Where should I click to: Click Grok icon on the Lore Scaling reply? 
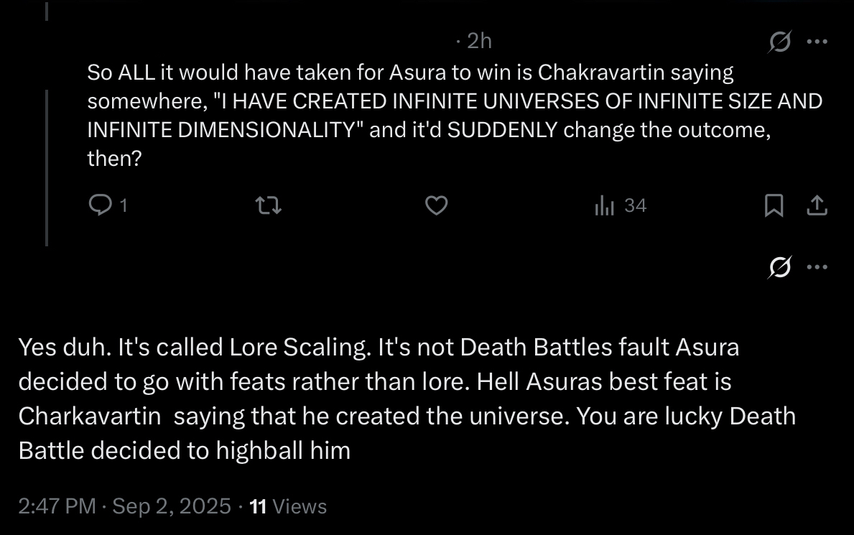point(779,267)
